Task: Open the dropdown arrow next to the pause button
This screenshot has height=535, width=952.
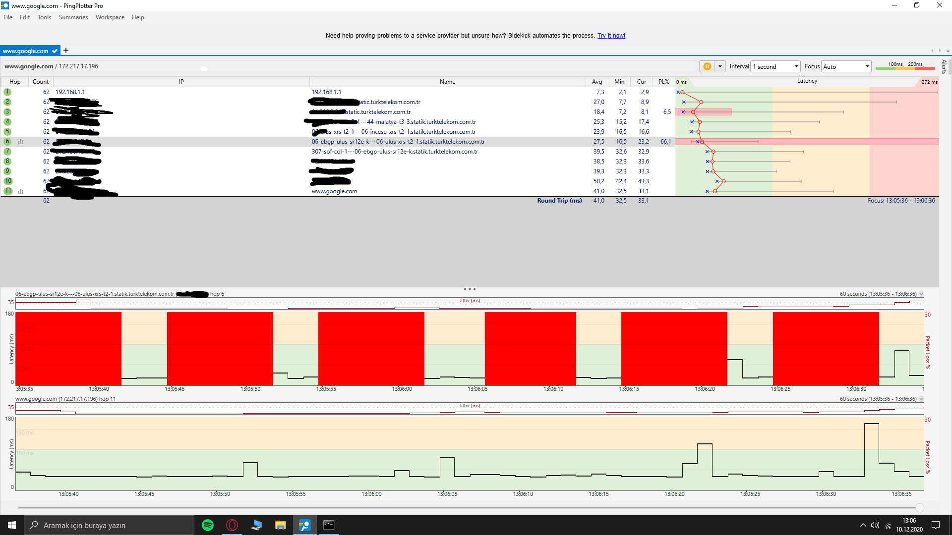Action: tap(720, 66)
